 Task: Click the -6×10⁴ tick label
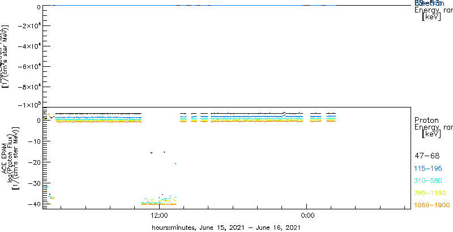pyautogui.click(x=29, y=66)
